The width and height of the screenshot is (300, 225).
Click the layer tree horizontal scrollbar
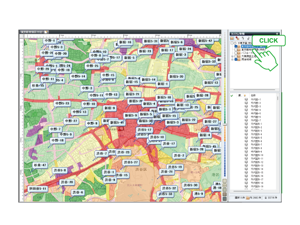point(254,90)
